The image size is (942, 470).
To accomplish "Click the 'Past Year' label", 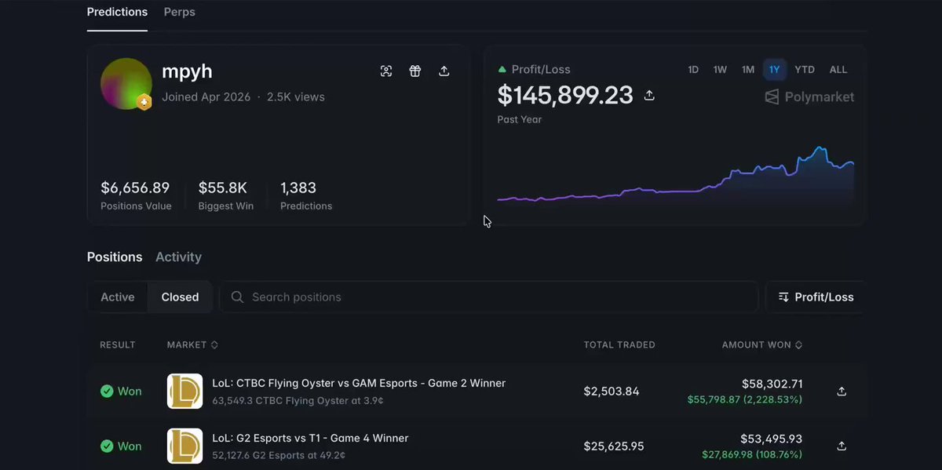I will pos(520,120).
